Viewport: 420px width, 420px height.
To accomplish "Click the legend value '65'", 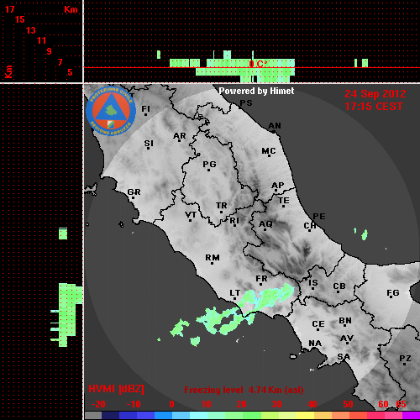I will pyautogui.click(x=401, y=404).
